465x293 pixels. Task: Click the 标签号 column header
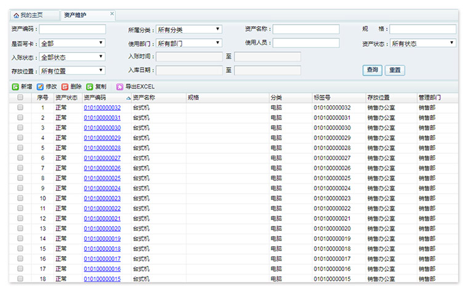click(x=339, y=98)
